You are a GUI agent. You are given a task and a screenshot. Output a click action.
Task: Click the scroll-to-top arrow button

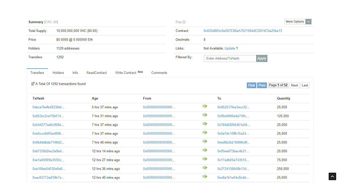pyautogui.click(x=332, y=176)
